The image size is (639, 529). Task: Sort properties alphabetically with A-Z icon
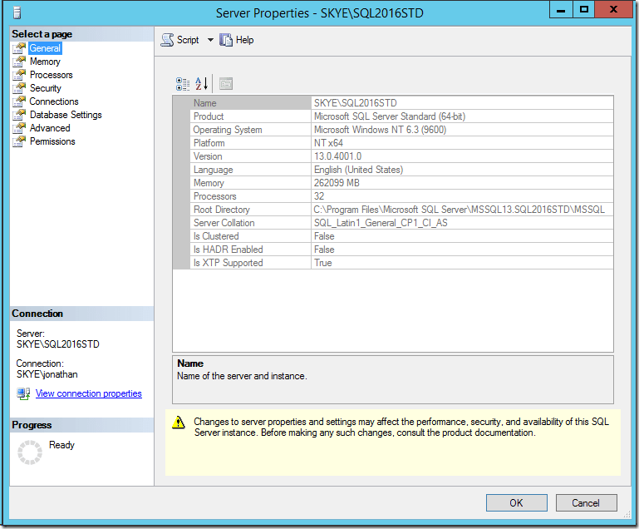click(x=201, y=84)
